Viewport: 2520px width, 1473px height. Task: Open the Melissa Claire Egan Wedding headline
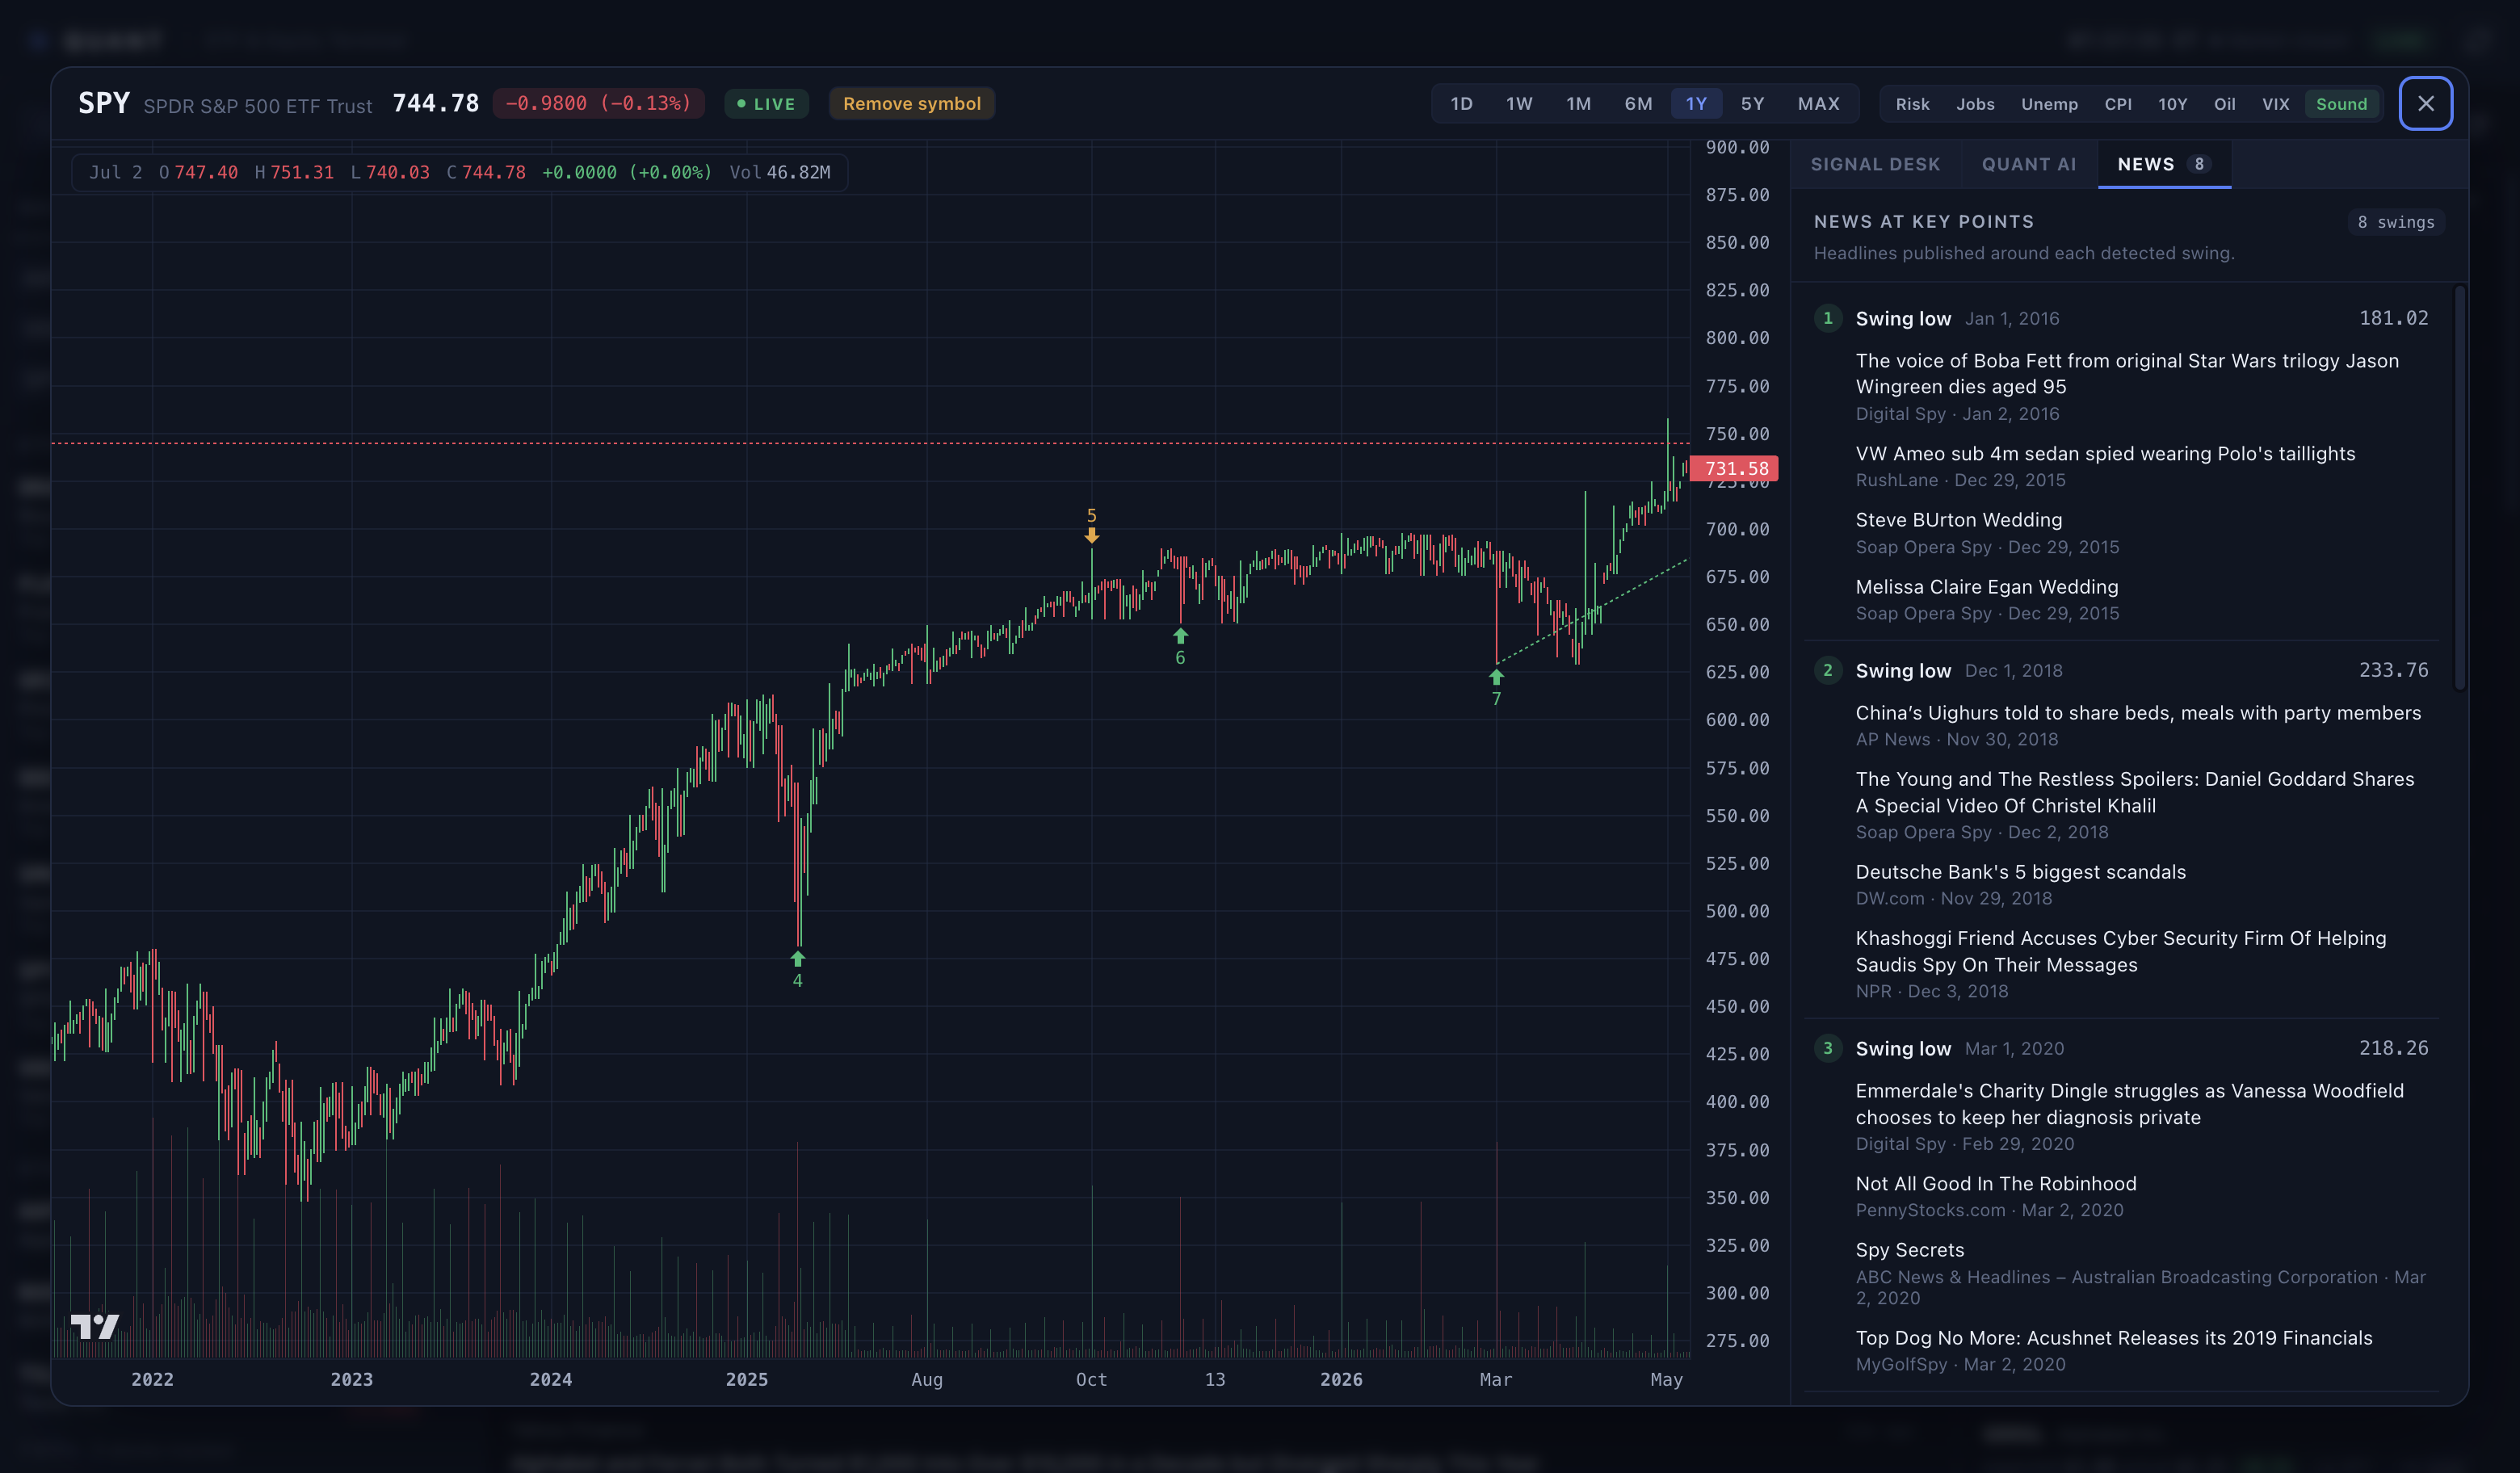coord(1986,587)
